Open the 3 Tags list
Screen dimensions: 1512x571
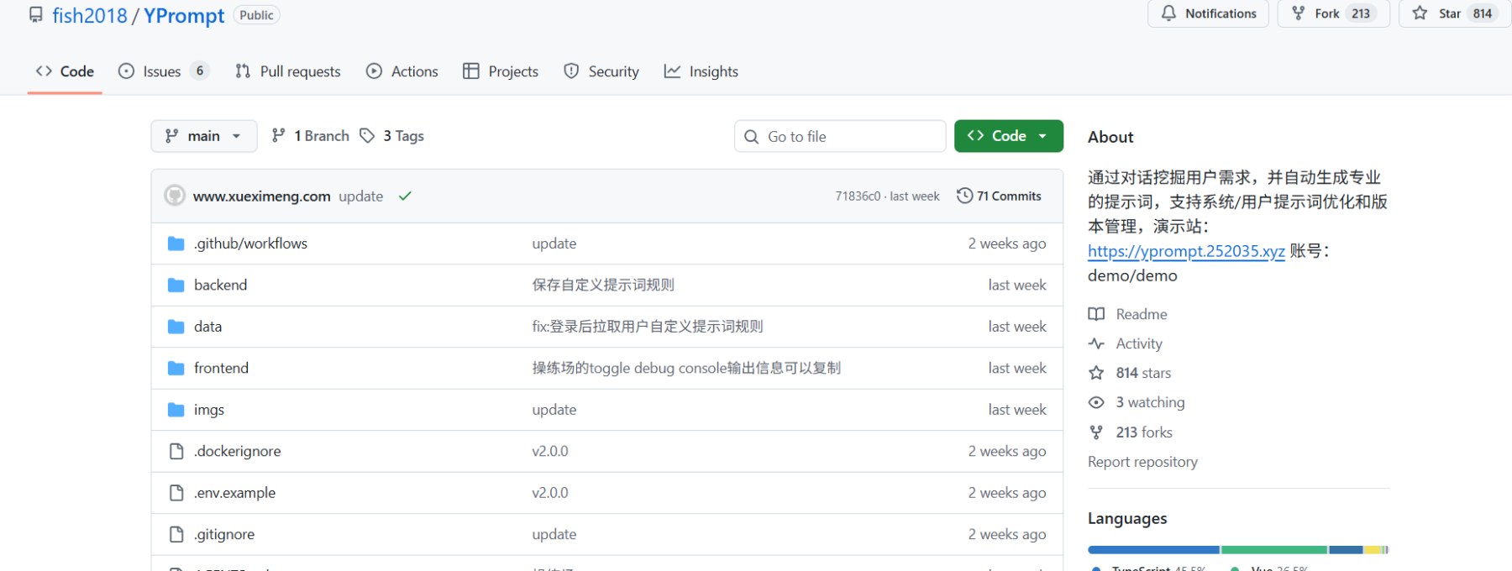click(x=392, y=136)
